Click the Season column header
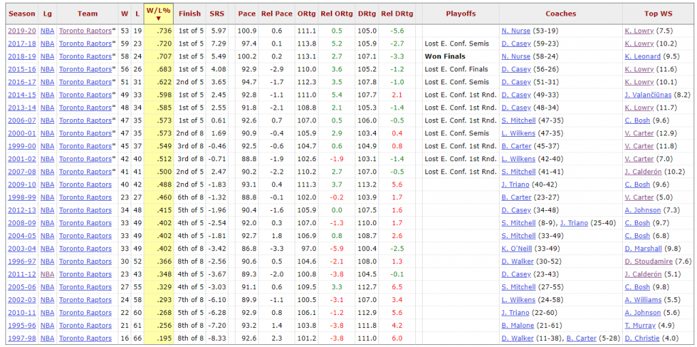 [x=22, y=14]
